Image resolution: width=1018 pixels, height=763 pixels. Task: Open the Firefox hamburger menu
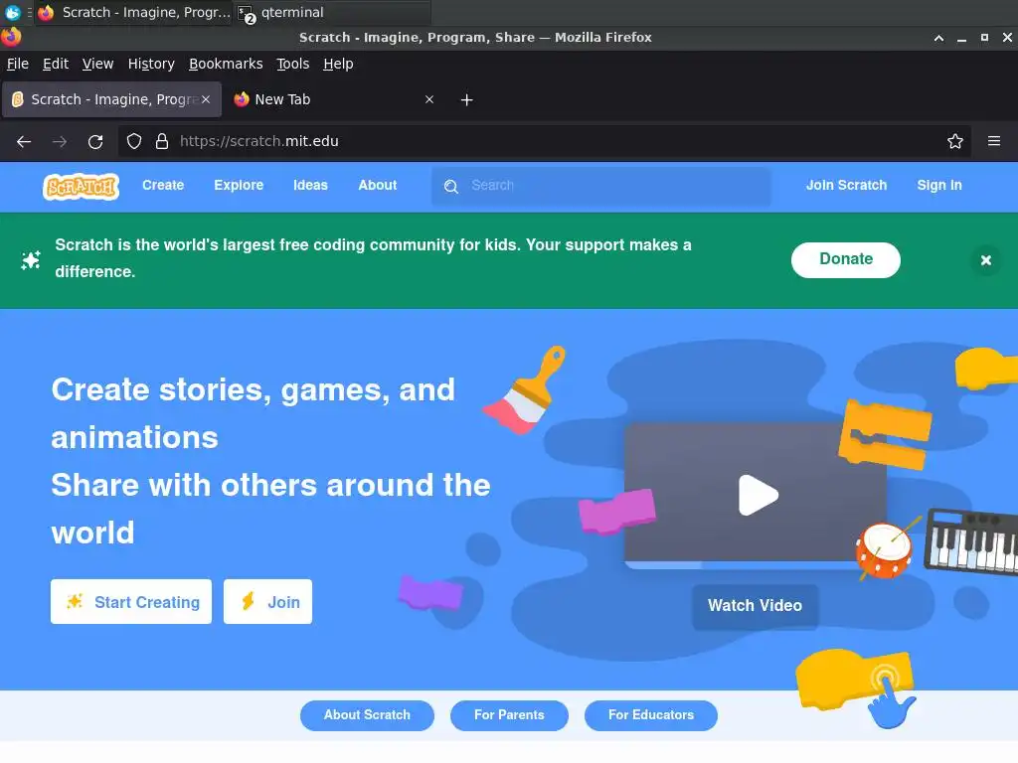993,141
